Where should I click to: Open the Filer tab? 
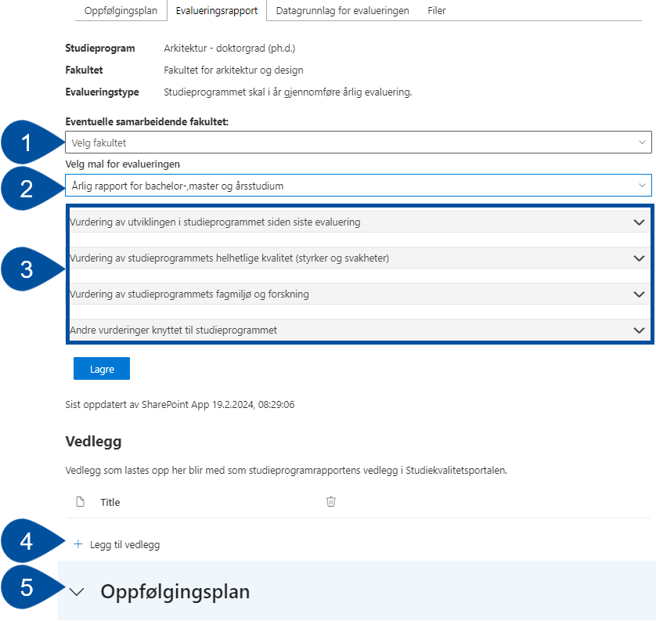pos(436,10)
